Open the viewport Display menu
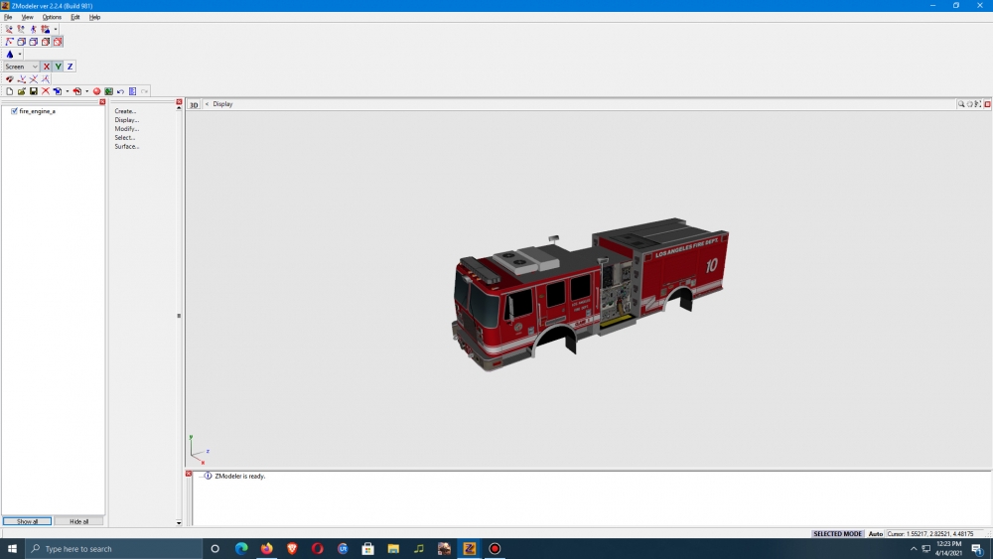Viewport: 993px width, 559px height. point(222,104)
